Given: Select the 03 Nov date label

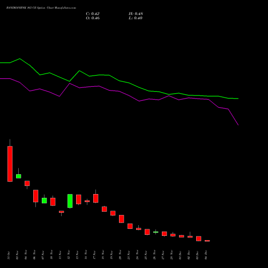Looking at the screenshot, I should pyautogui.click(x=17, y=255).
